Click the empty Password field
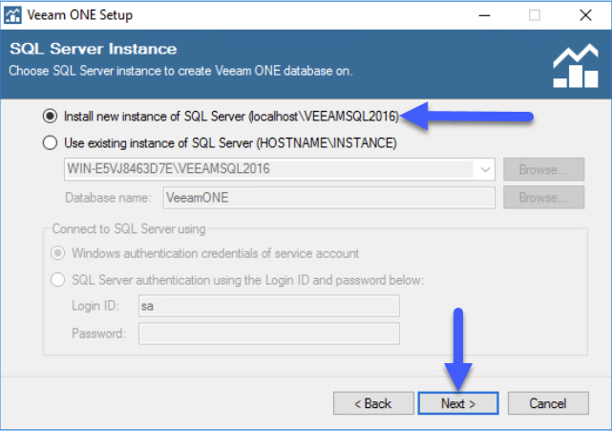This screenshot has width=612, height=431. 269,334
